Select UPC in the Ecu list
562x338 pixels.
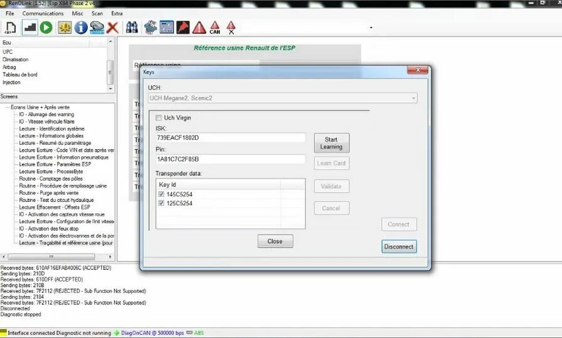pos(8,52)
